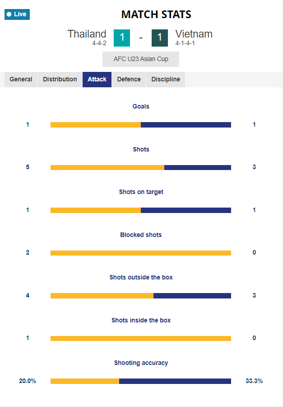Image resolution: width=283 pixels, height=407 pixels.
Task: Click the blue portion of Shots bar
Action: [x=198, y=167]
